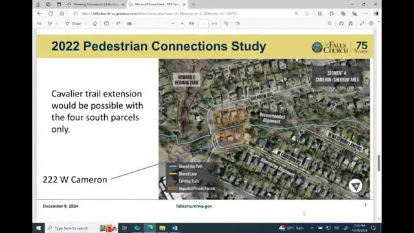
Task: Open the favorites list icon
Action: [x=332, y=14]
